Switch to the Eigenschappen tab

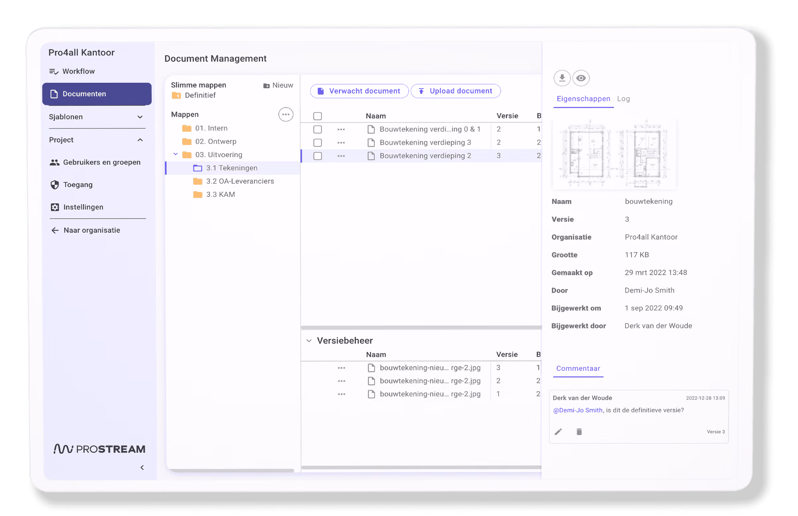583,99
